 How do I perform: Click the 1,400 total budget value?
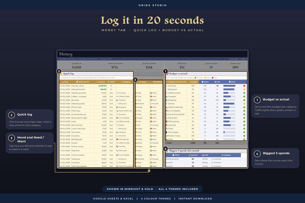(x=193, y=143)
